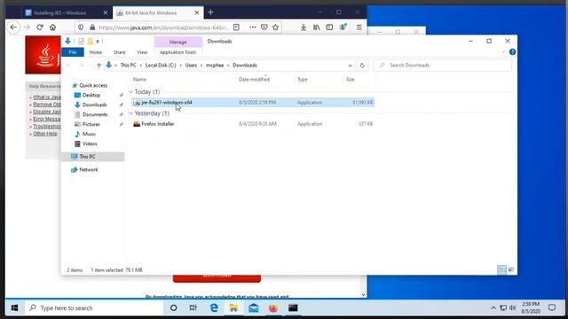Screen dimensions: 568x319
Task: Open the View ribbon tab
Action: pos(142,52)
